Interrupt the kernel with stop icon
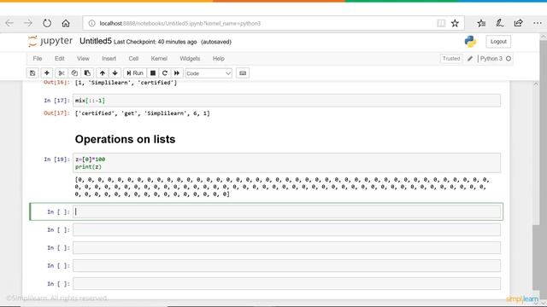 (153, 73)
